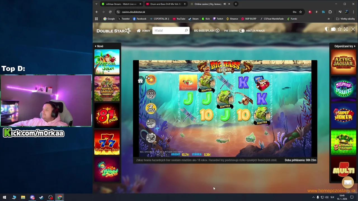Collapse the Nové games panel
358x201 pixels.
[x=95, y=46]
